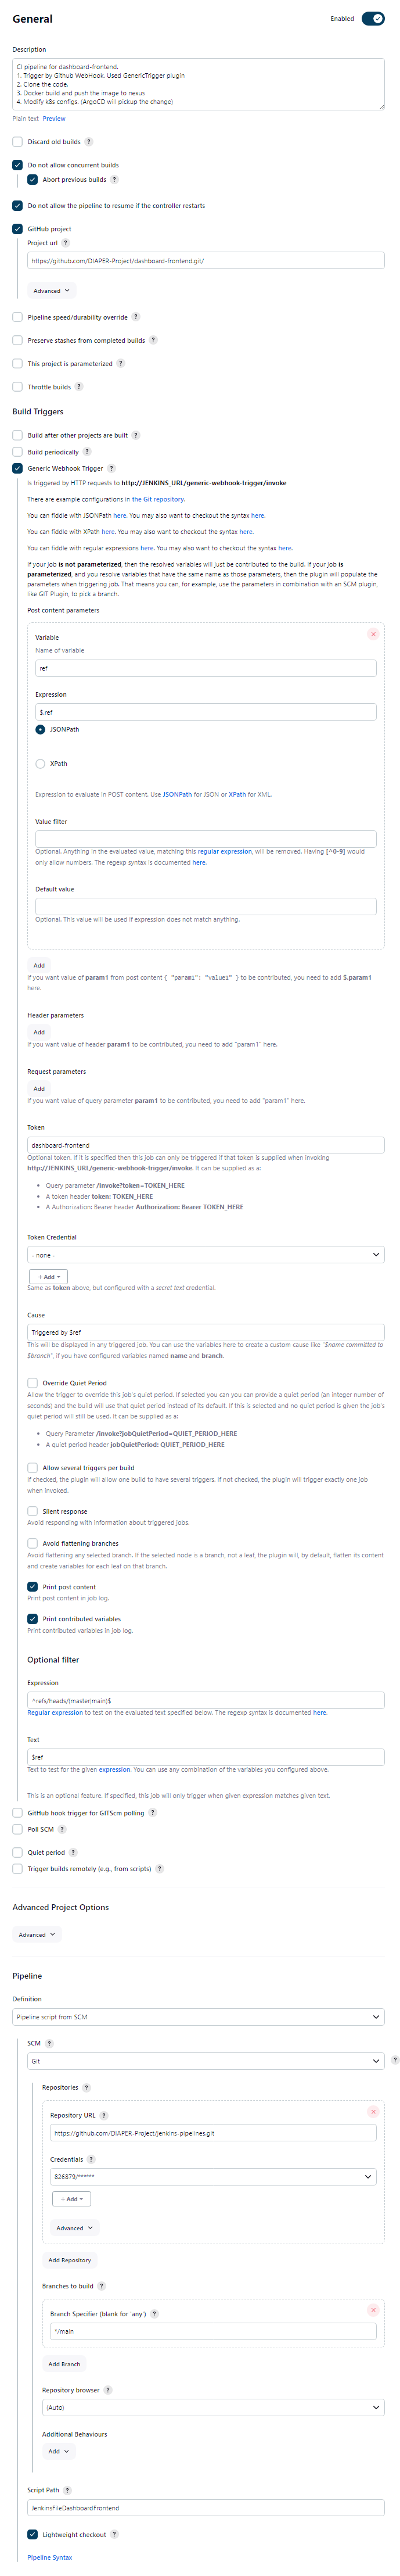Remove the */main branch specifier

pyautogui.click(x=373, y=2310)
